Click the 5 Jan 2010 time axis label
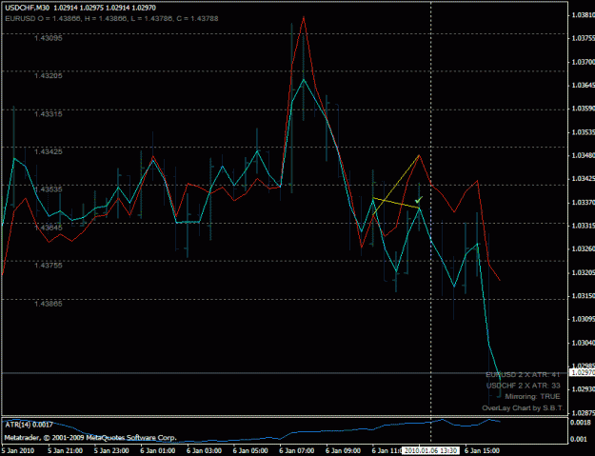Screen dimensions: 595x456 pyautogui.click(x=18, y=450)
